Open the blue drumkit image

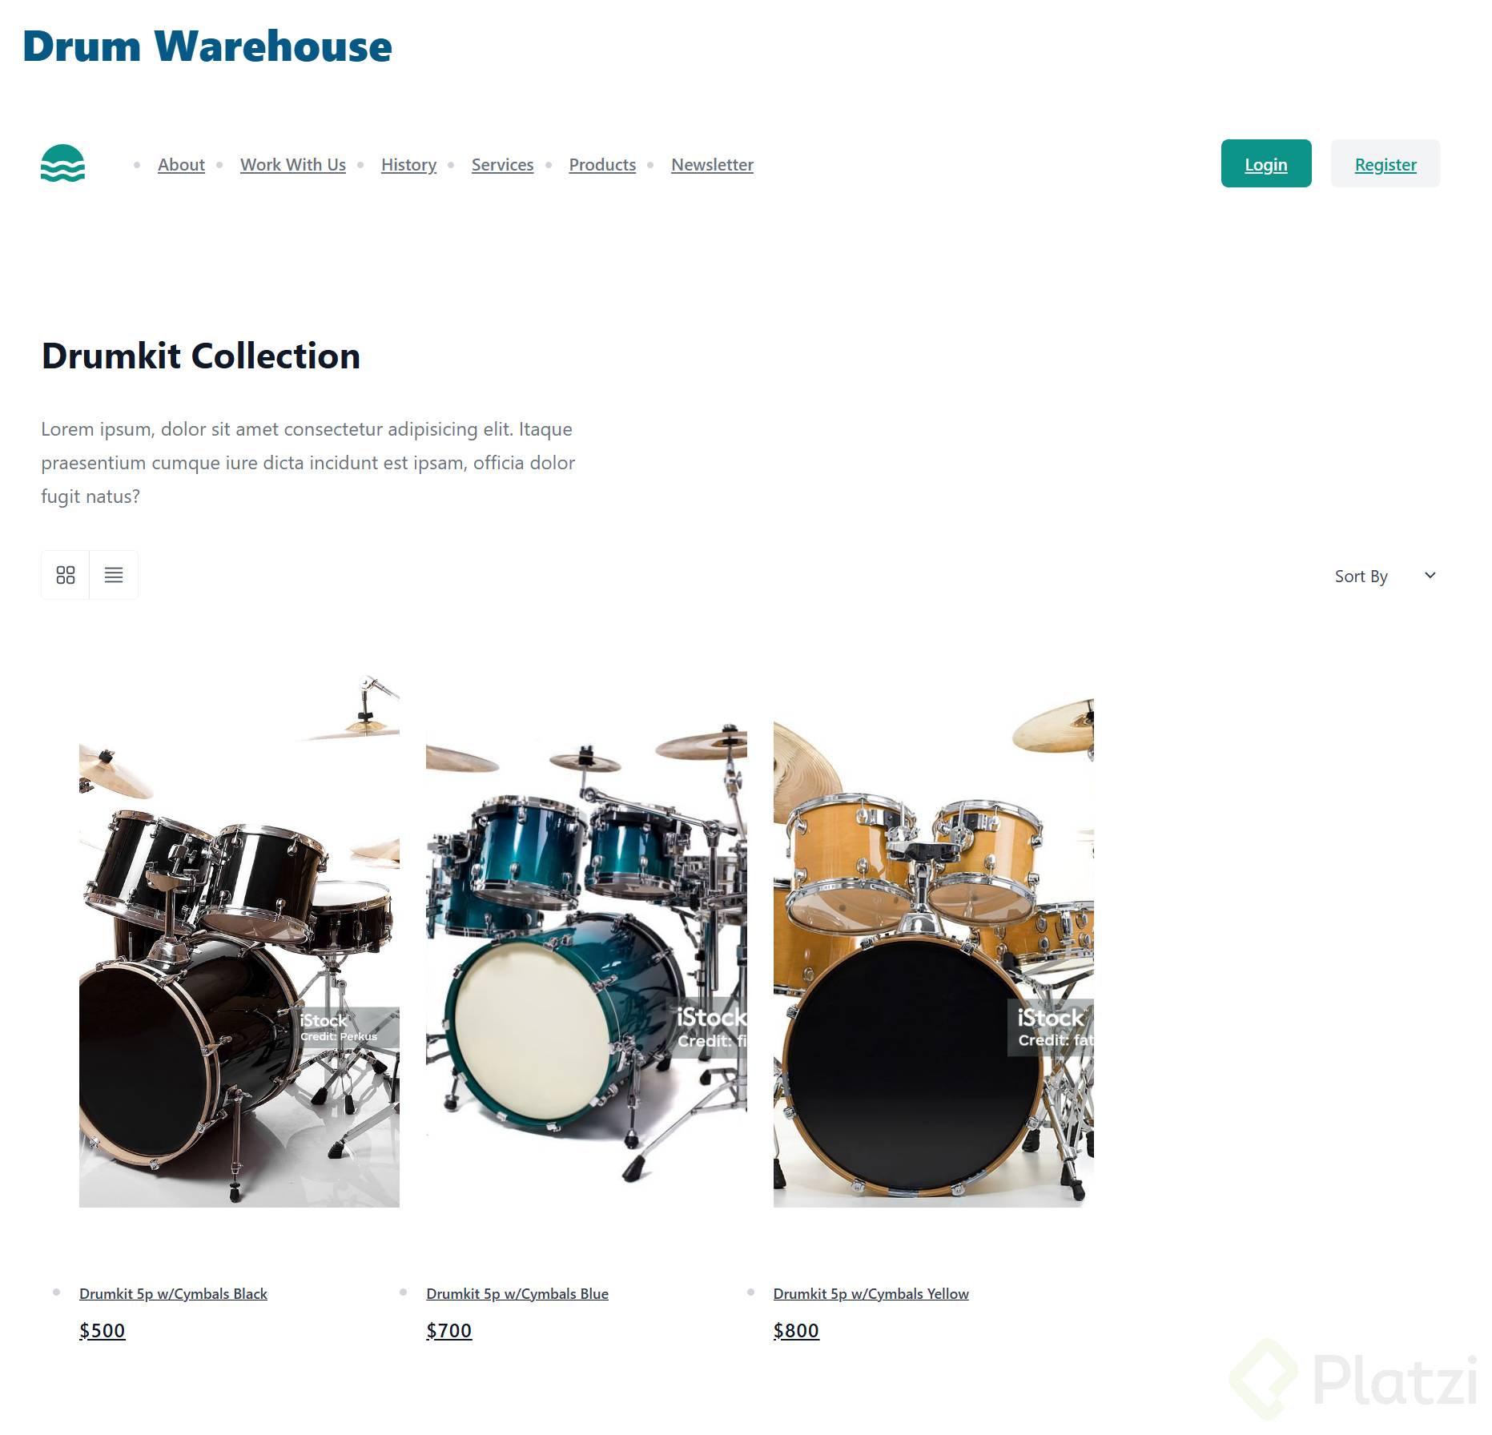click(586, 940)
